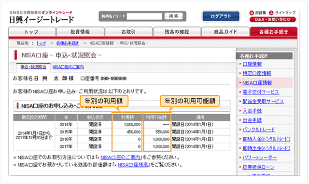309x184 pixels.
Task: Open the パワートレーダー sidebar link
Action: coord(260,158)
